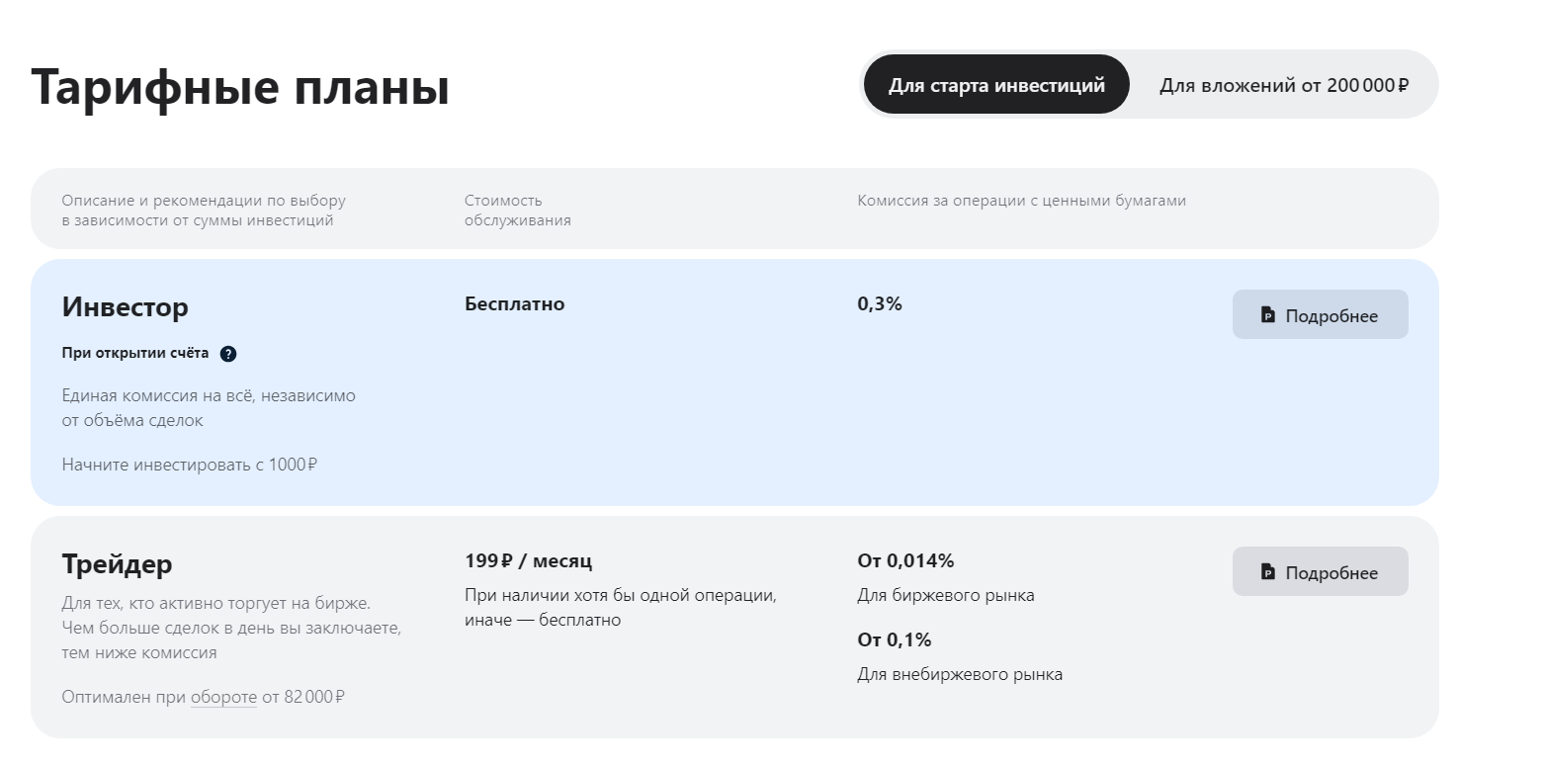The height and width of the screenshot is (765, 1544).
Task: Click the "199 ₽ / месяц" price
Action: tap(528, 560)
